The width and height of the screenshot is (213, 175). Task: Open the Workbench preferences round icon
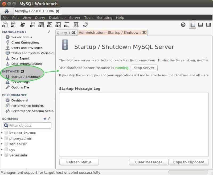183,25
